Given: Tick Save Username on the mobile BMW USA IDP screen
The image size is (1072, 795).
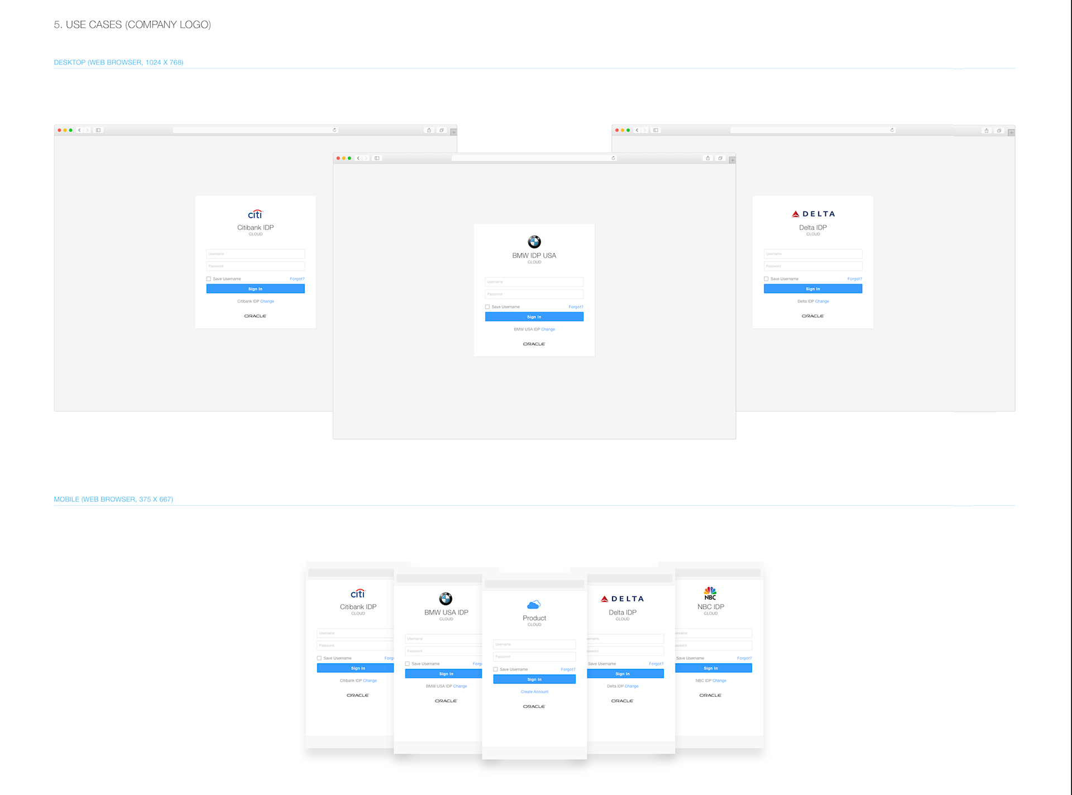Looking at the screenshot, I should [x=408, y=664].
